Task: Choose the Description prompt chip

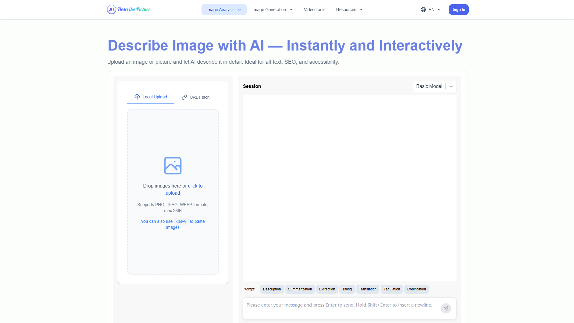Action: (x=272, y=289)
